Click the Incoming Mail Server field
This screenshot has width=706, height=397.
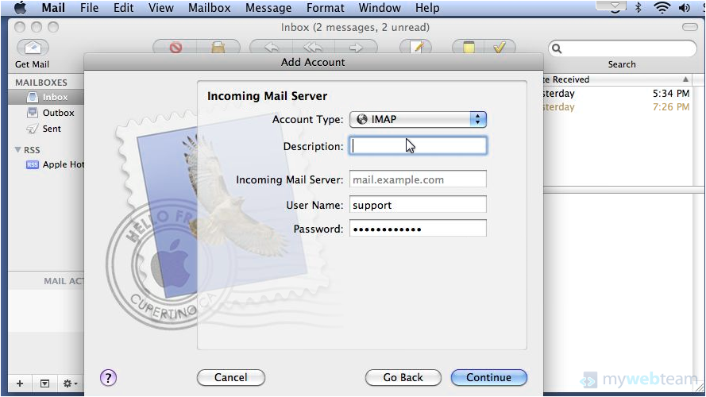[x=418, y=180]
